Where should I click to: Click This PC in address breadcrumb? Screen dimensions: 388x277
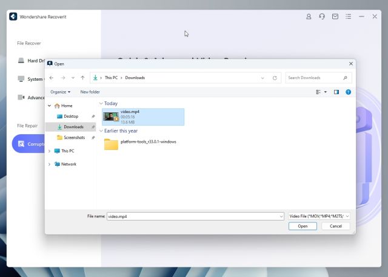click(x=111, y=78)
